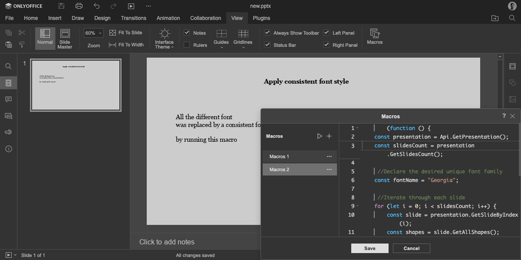
Task: Toggle the Right Panel checkbox
Action: coord(326,45)
